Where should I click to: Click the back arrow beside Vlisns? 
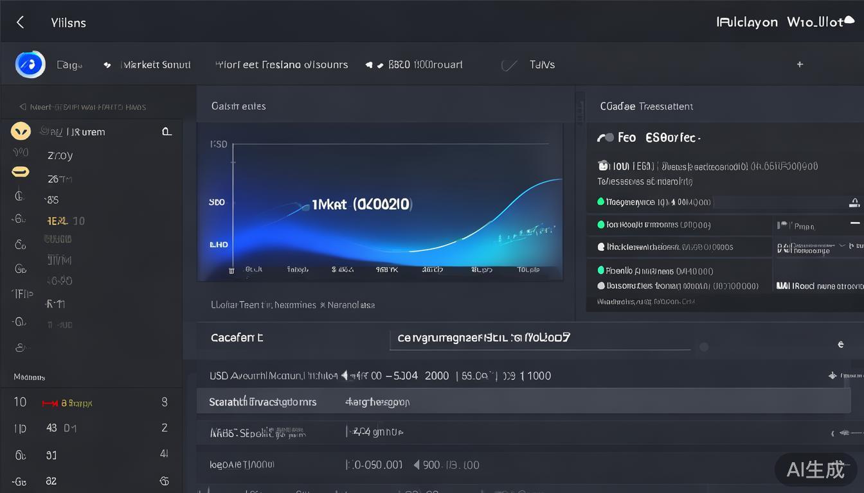point(21,22)
